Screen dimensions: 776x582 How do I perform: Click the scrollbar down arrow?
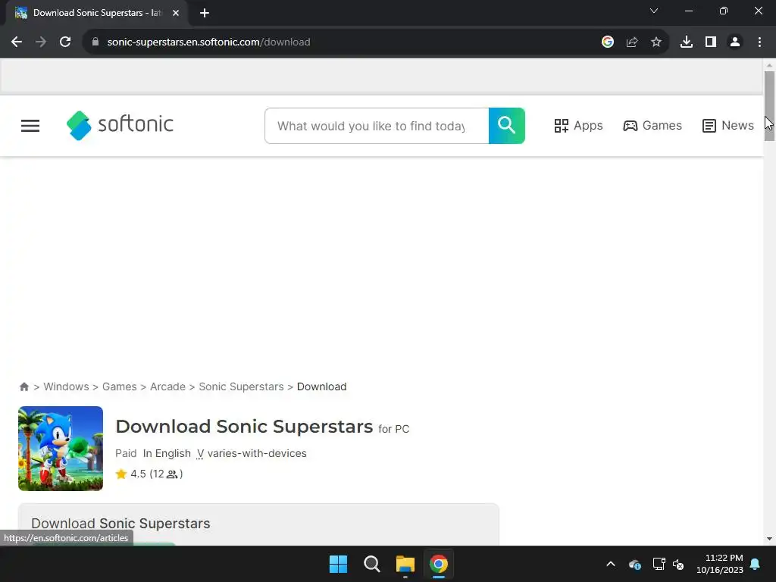pos(769,539)
